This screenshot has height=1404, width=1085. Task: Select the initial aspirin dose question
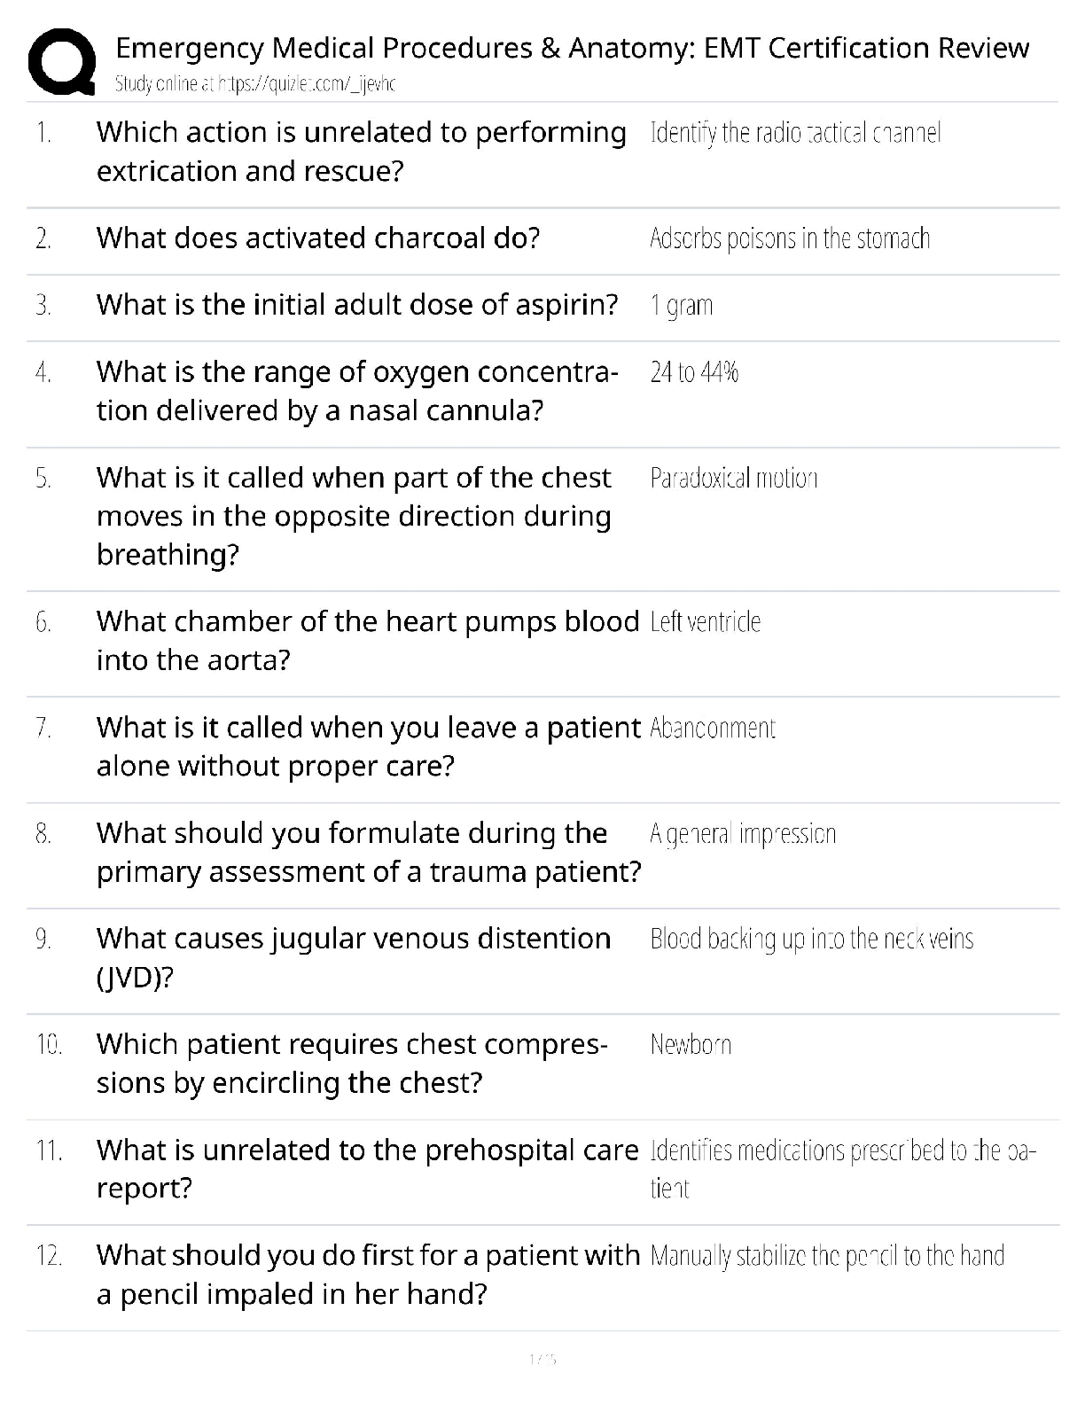(357, 305)
